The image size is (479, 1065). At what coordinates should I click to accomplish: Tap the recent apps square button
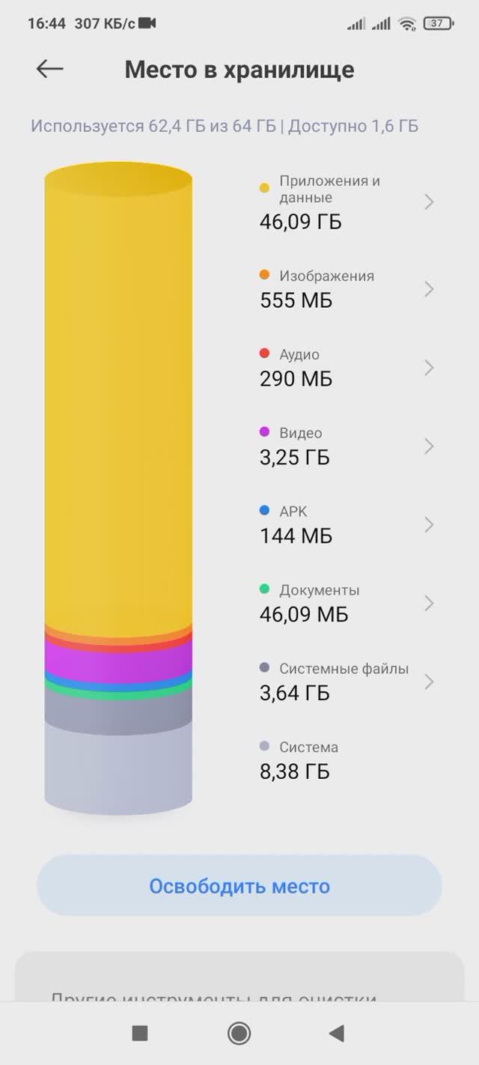tap(140, 1034)
